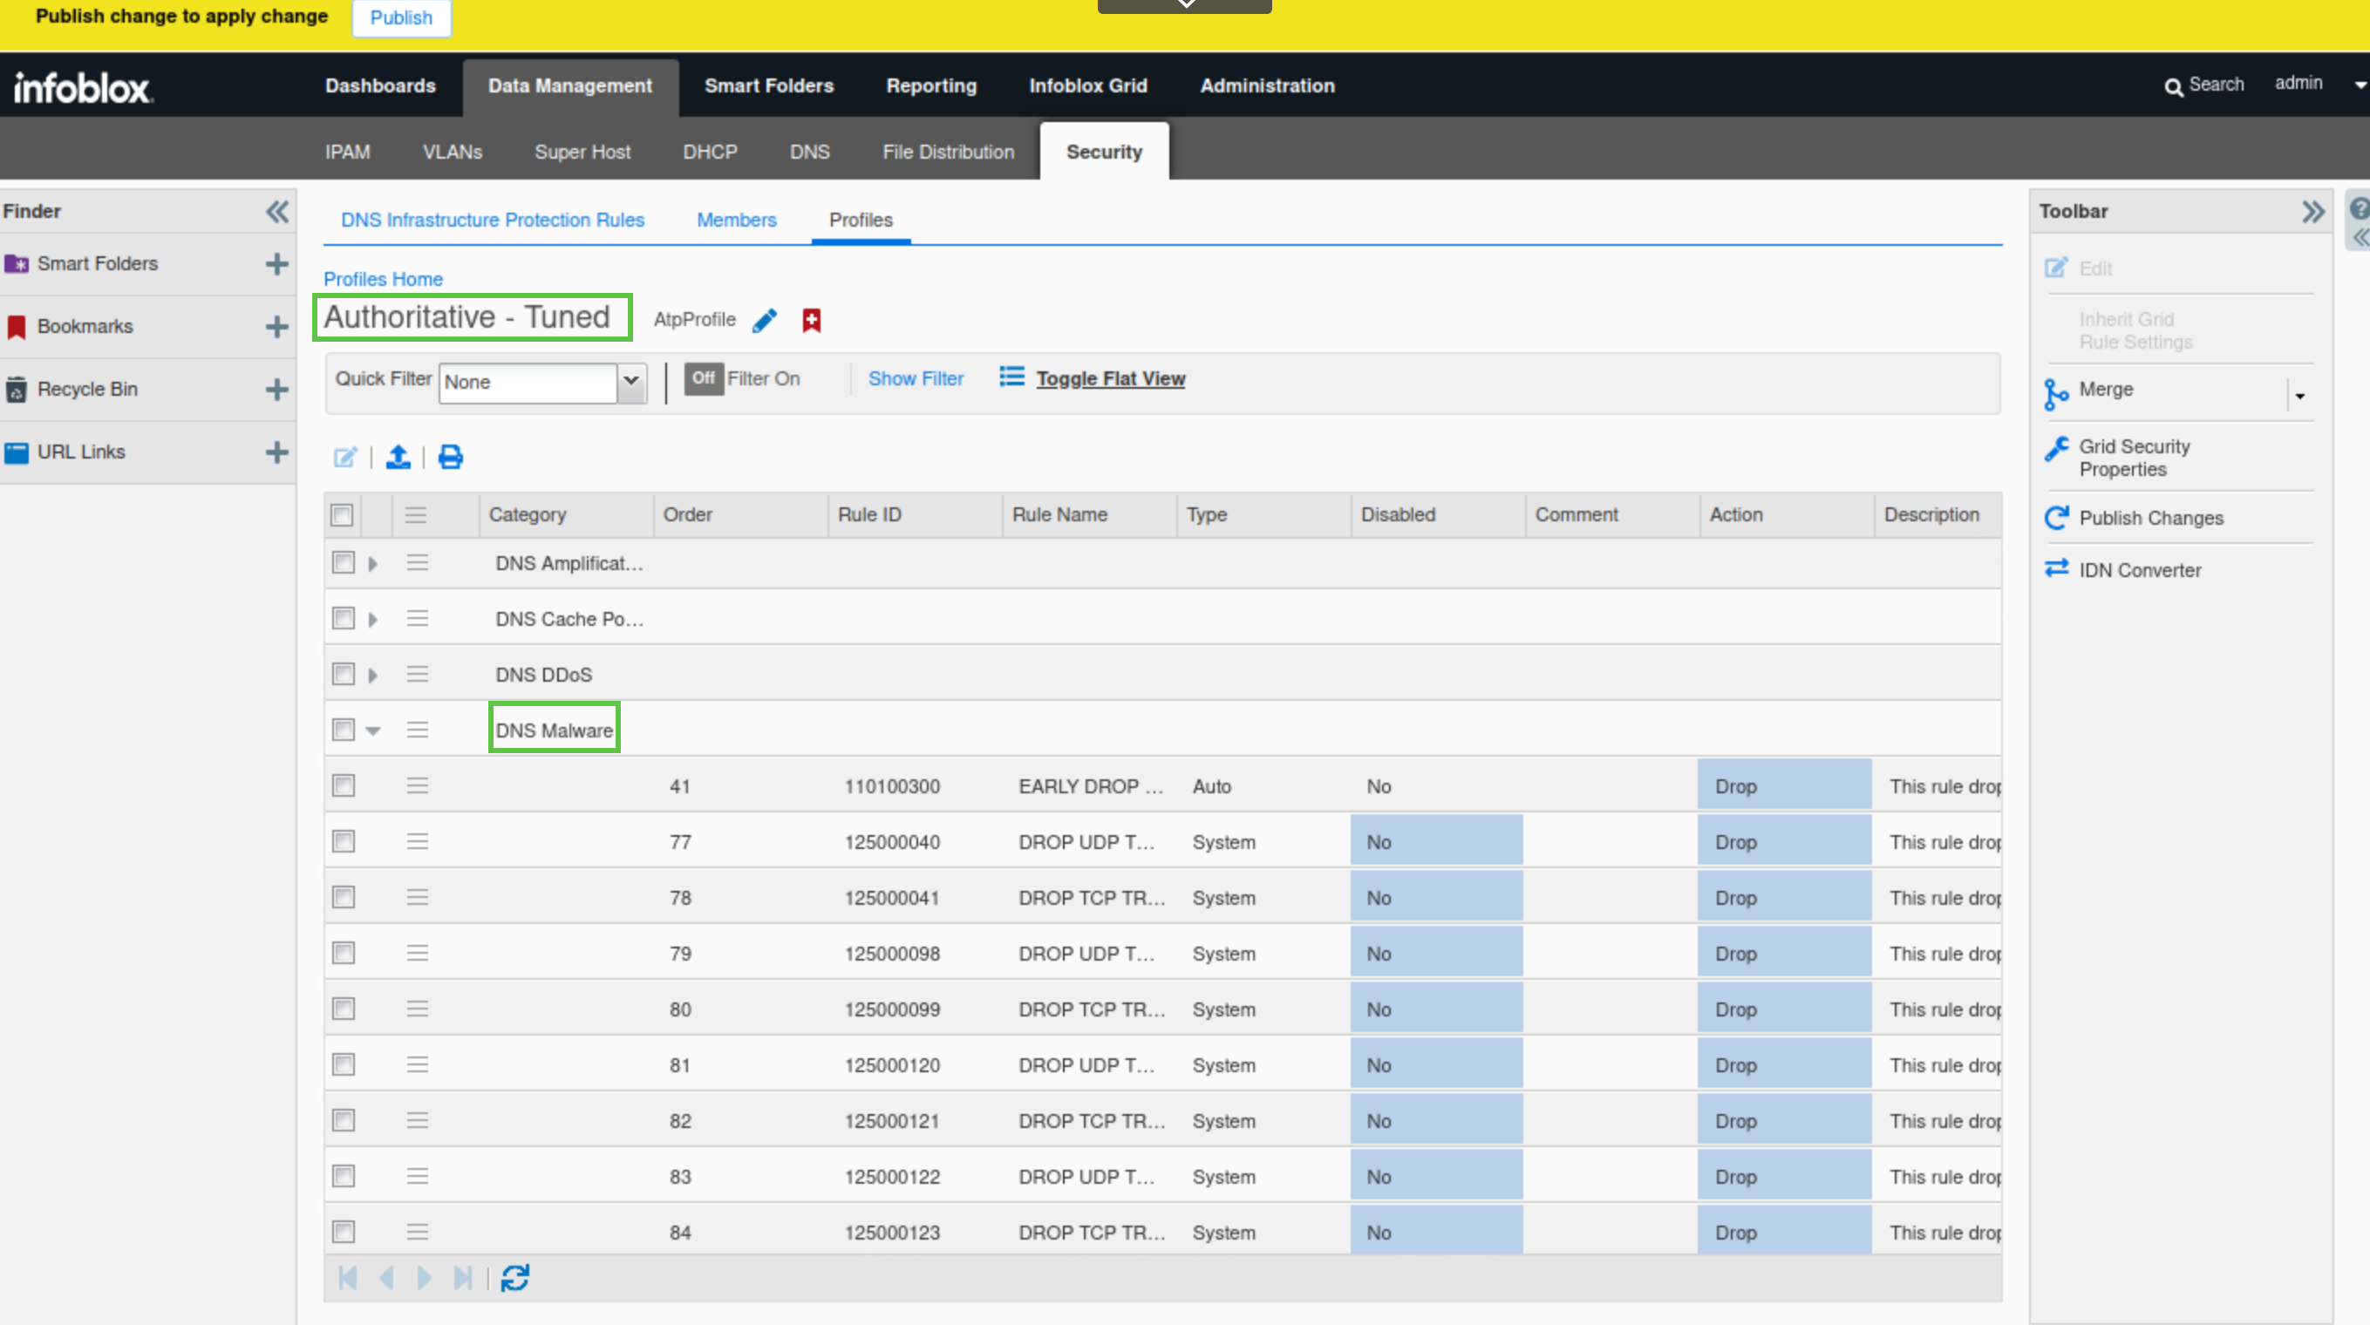The image size is (2370, 1325).
Task: Collapse the Finder panel with double chevron
Action: pyautogui.click(x=277, y=212)
